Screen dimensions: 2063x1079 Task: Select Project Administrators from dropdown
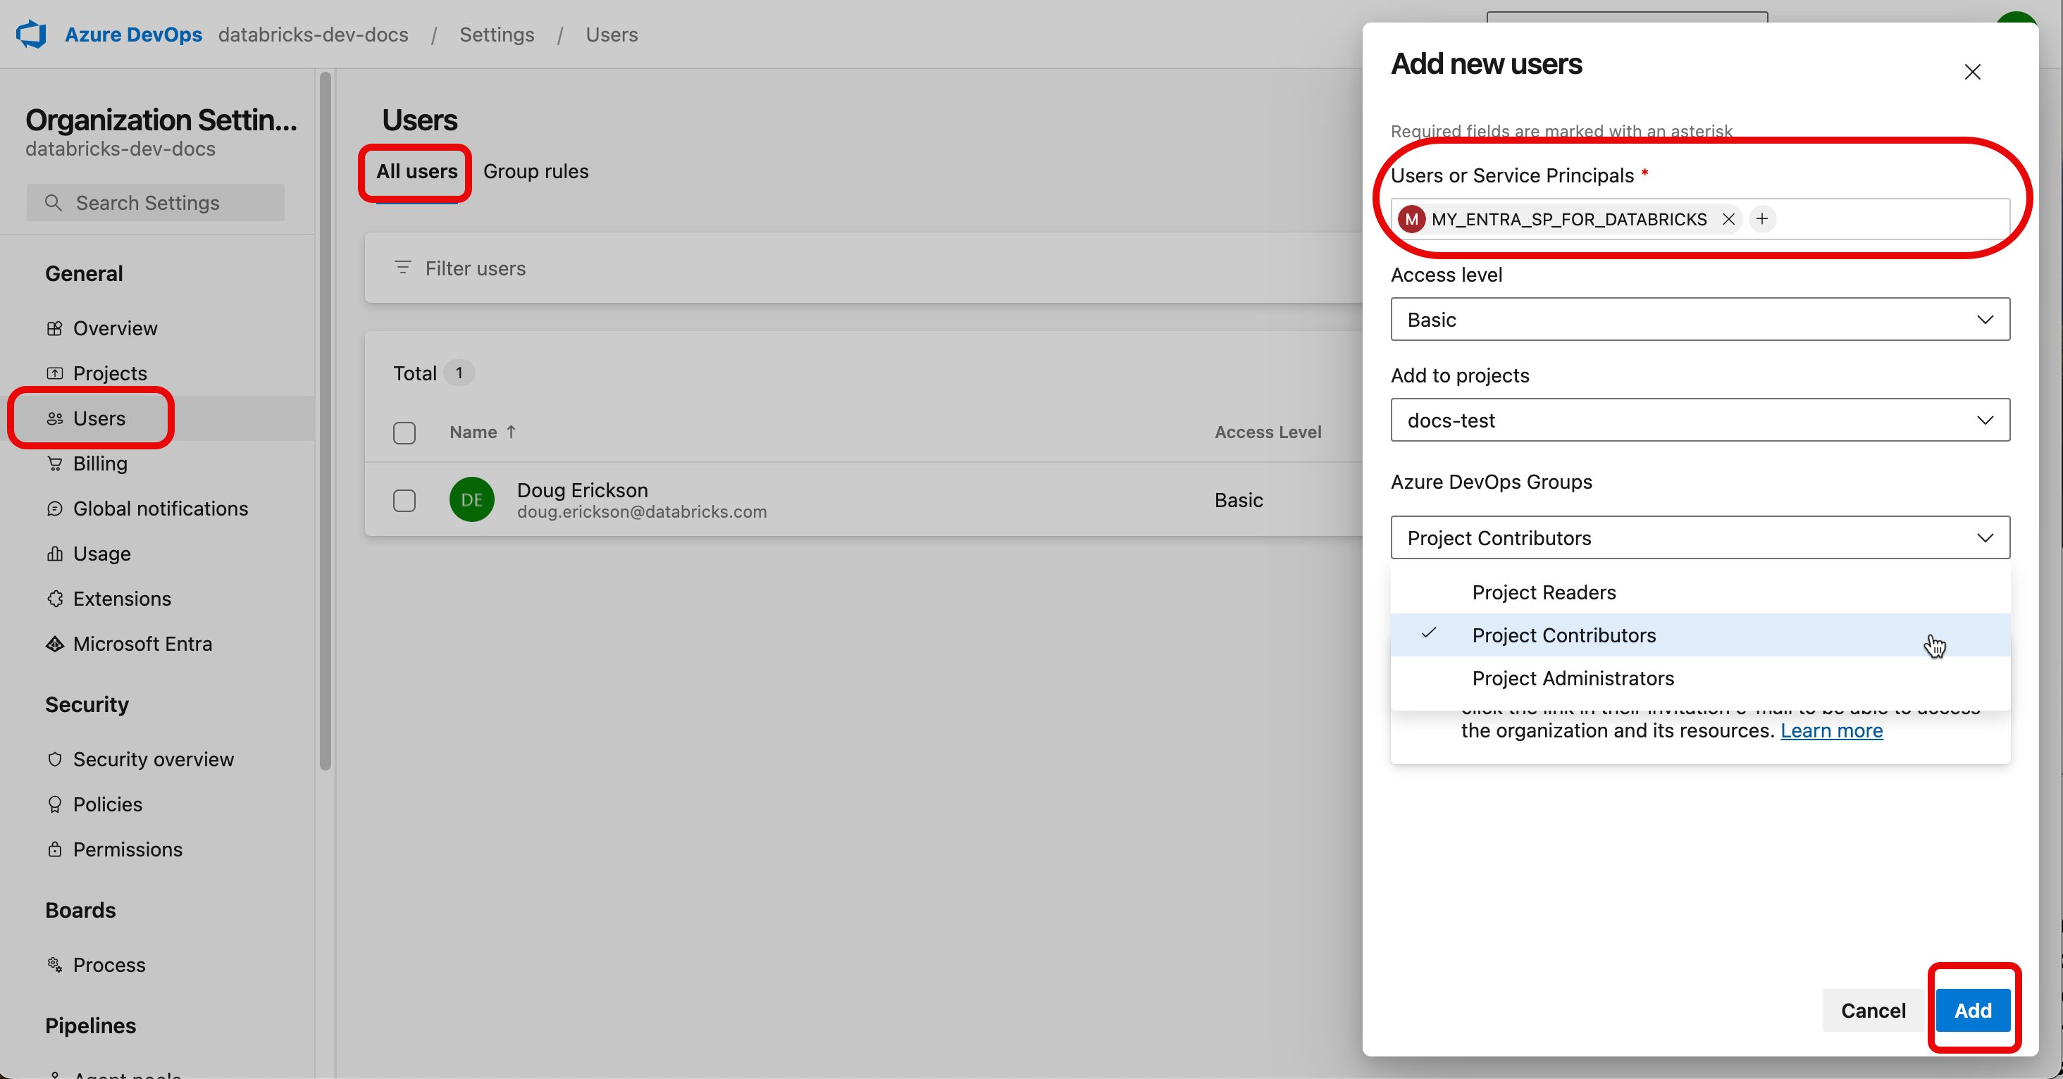click(1573, 678)
